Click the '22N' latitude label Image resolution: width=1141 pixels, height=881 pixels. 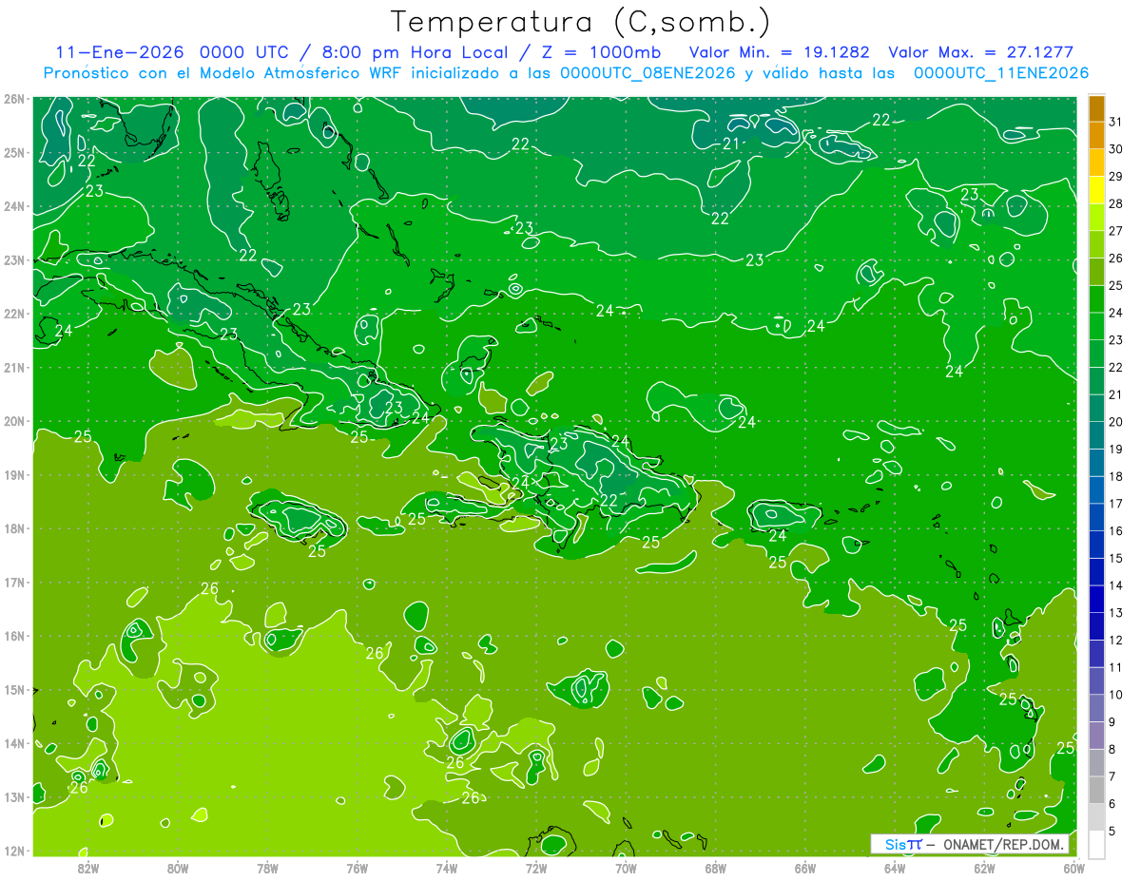pos(14,314)
